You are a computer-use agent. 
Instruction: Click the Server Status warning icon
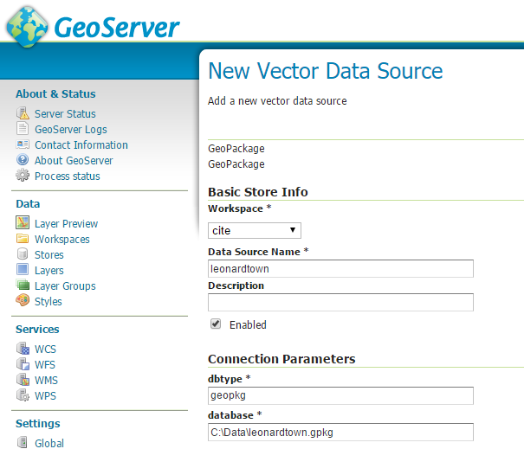pyautogui.click(x=23, y=113)
